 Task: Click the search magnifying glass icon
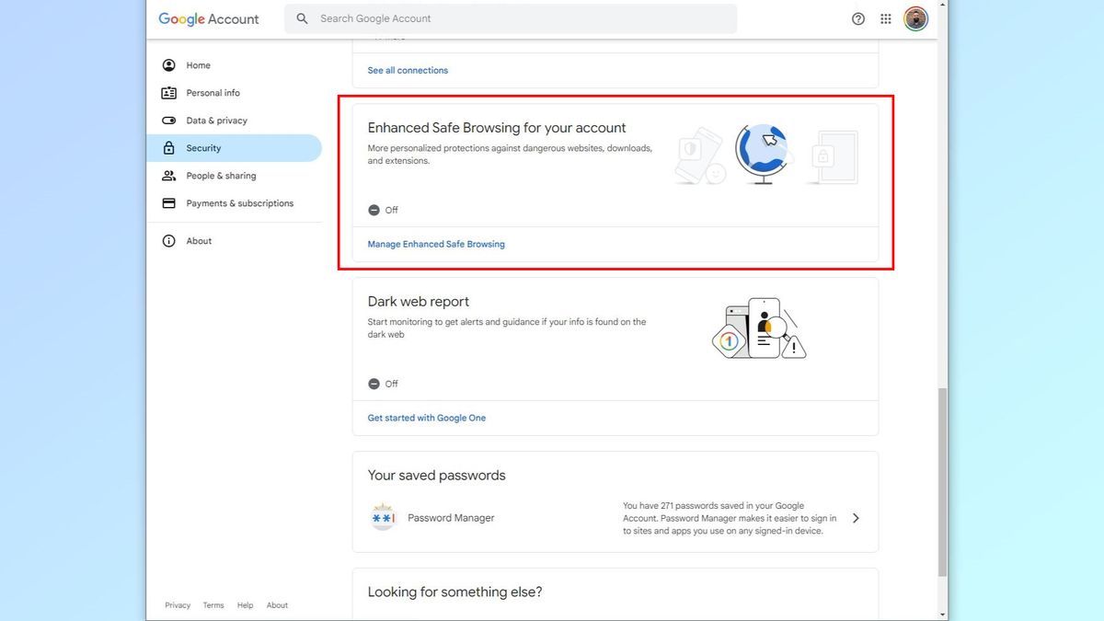tap(301, 18)
